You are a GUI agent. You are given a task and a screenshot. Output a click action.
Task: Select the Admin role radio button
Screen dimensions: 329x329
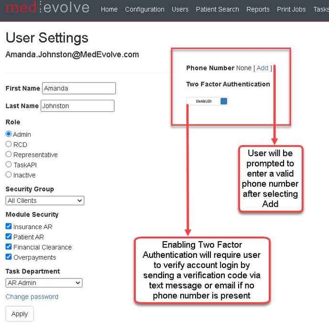tap(9, 134)
